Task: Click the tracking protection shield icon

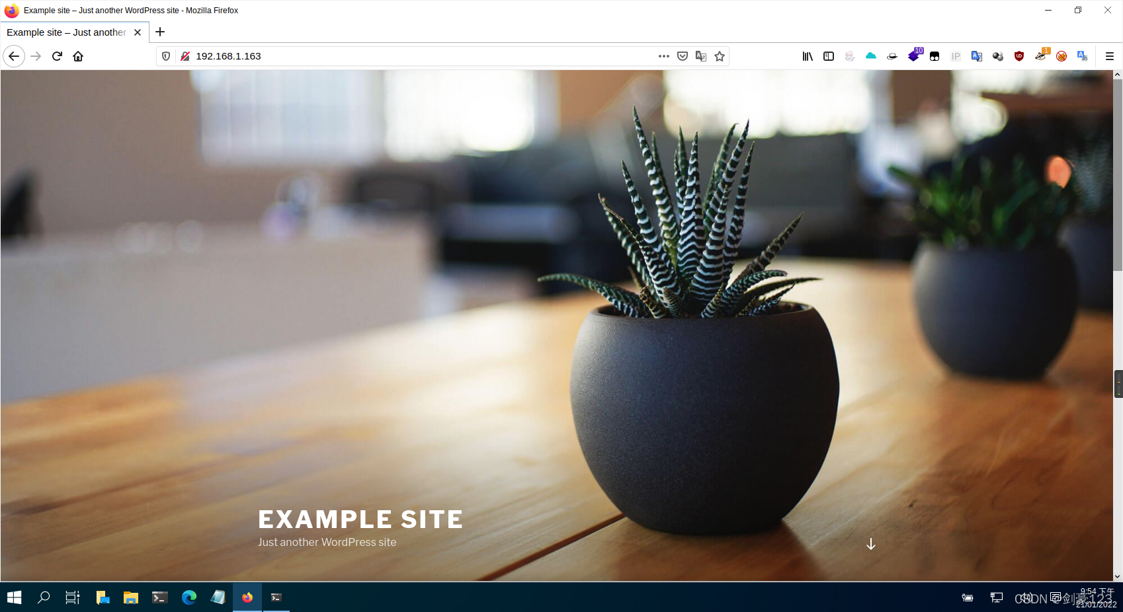Action: coord(166,56)
